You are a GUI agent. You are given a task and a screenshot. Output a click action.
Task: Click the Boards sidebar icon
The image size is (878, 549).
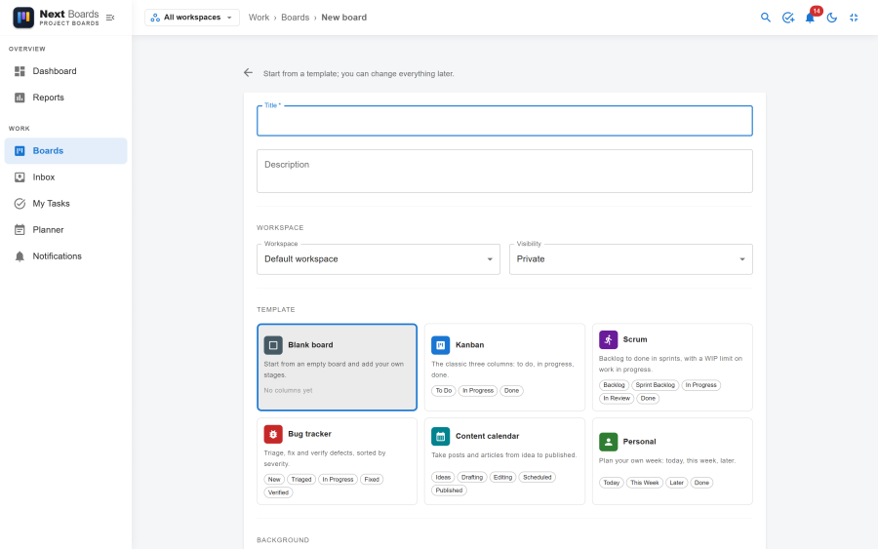pyautogui.click(x=20, y=150)
